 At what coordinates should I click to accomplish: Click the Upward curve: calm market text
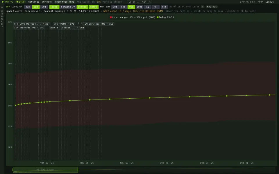[23, 11]
